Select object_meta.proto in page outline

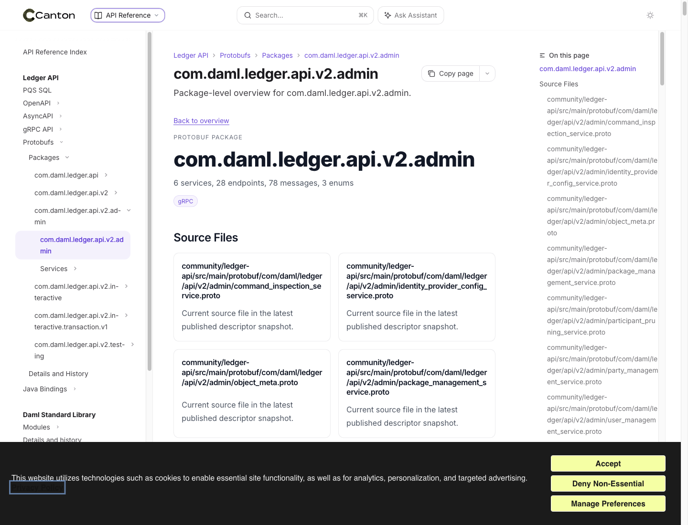[x=602, y=216]
